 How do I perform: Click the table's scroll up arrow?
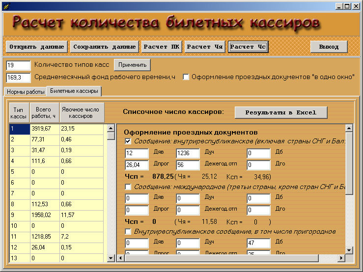point(111,128)
